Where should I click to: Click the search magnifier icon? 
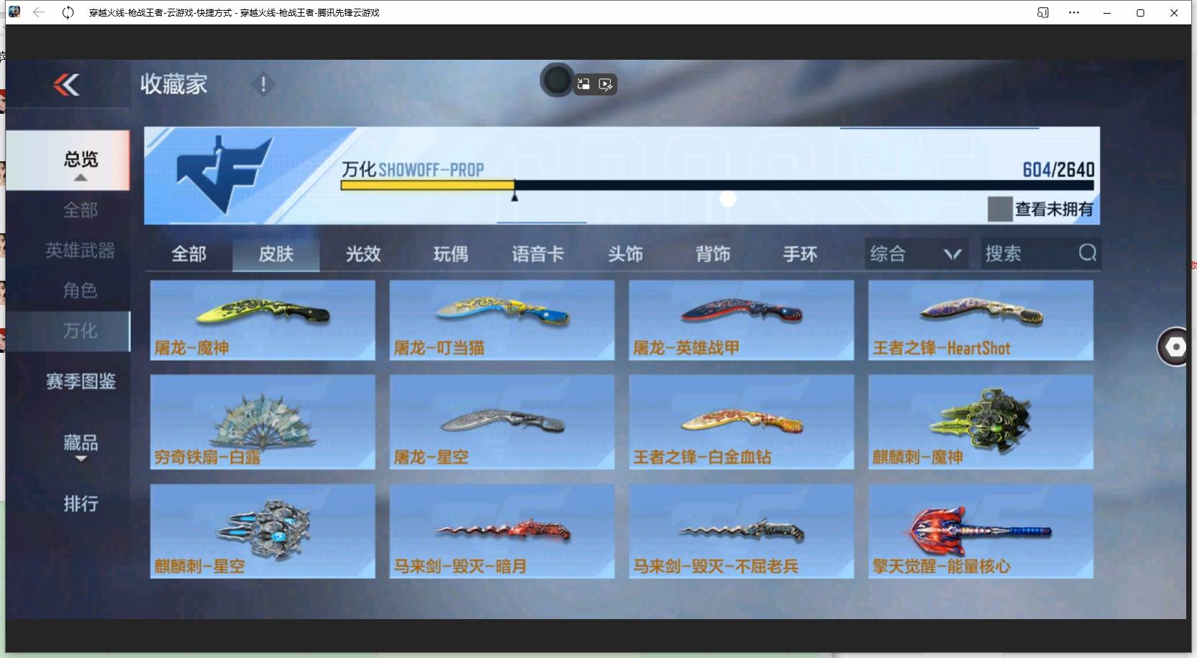pyautogui.click(x=1088, y=253)
